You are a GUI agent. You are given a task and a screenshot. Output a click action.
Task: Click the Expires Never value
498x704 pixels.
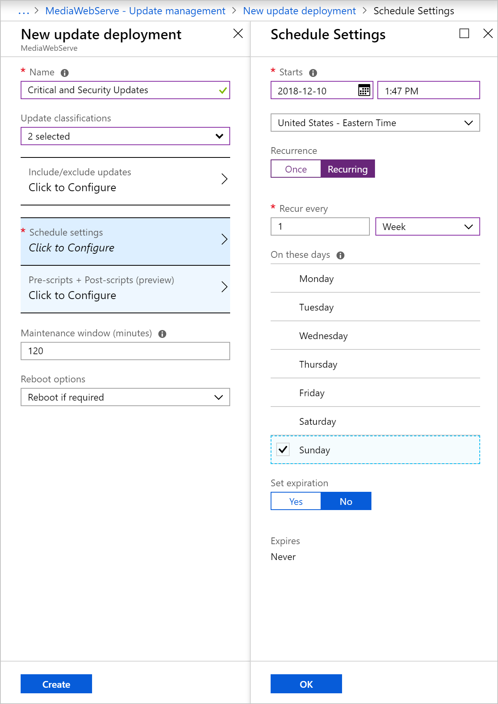tap(283, 557)
